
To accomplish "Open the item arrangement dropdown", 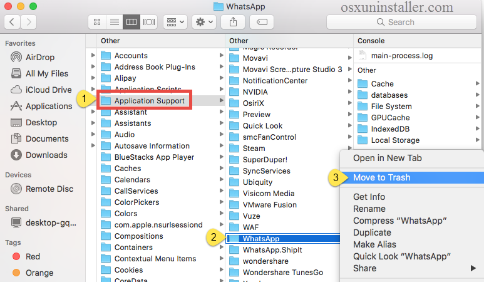I will (175, 22).
